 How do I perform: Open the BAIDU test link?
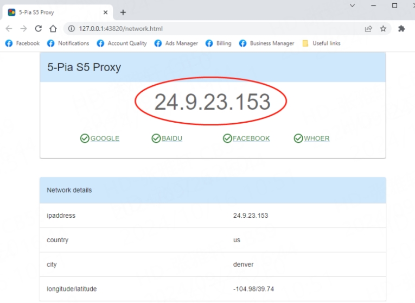(x=172, y=138)
